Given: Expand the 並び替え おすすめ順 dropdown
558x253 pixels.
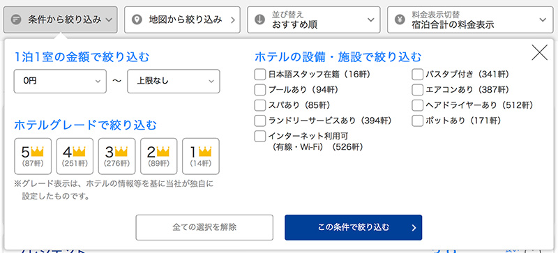Looking at the screenshot, I should 314,20.
